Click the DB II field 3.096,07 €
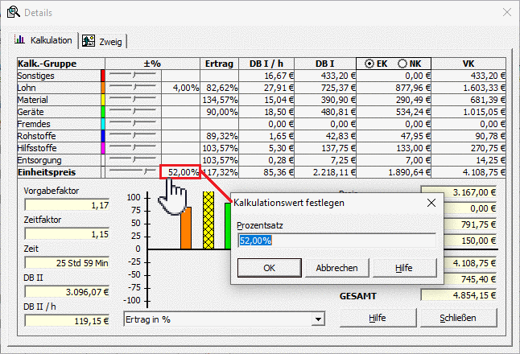The height and width of the screenshot is (354, 520). 67,292
